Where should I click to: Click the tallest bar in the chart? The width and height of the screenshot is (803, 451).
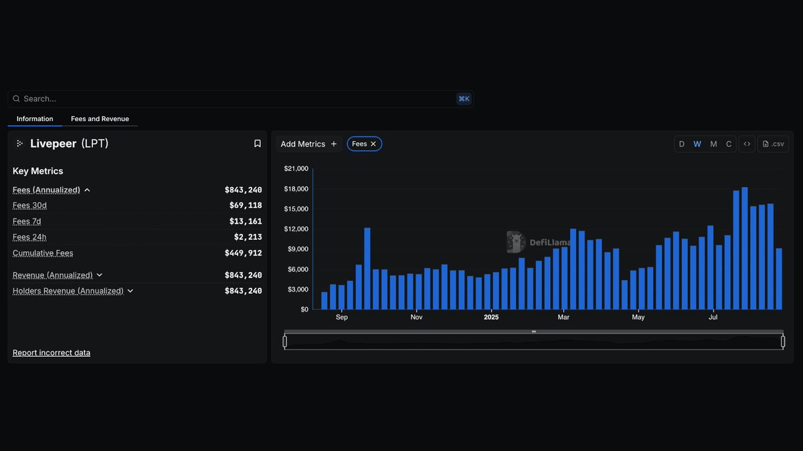(x=745, y=249)
